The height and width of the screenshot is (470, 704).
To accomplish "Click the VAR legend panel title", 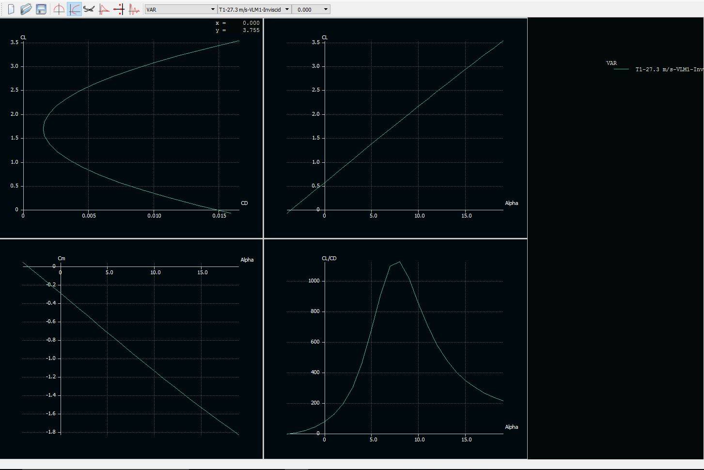I will pos(611,63).
